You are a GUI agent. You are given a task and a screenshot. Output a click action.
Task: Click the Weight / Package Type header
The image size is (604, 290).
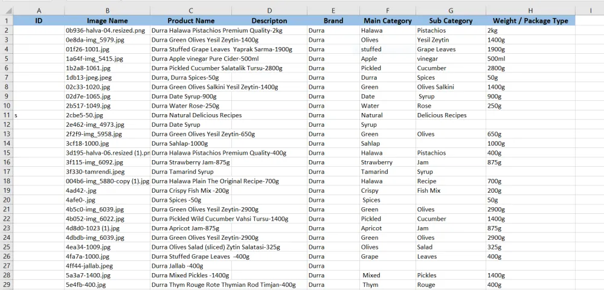[530, 21]
